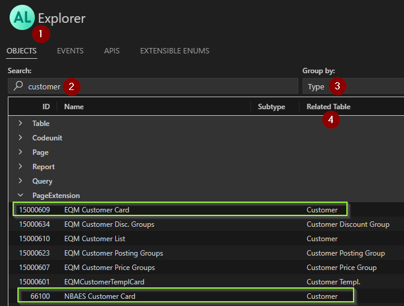Collapse the PageExtension group
The width and height of the screenshot is (404, 306).
click(20, 196)
